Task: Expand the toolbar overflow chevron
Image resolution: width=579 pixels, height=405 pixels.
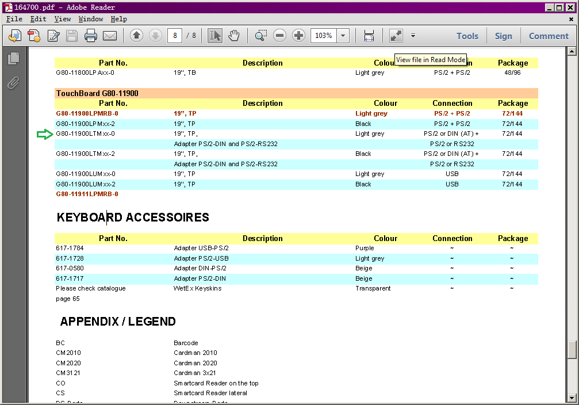Action: (413, 36)
